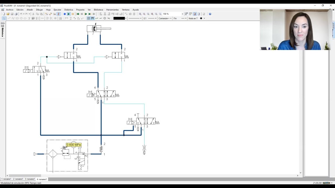Click the 0.600 MPa pressure label
The image size is (335, 188).
click(74, 145)
